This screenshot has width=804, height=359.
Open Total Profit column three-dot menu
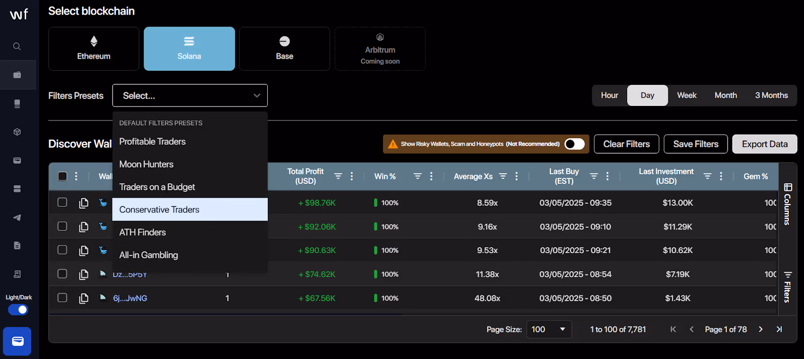click(352, 176)
